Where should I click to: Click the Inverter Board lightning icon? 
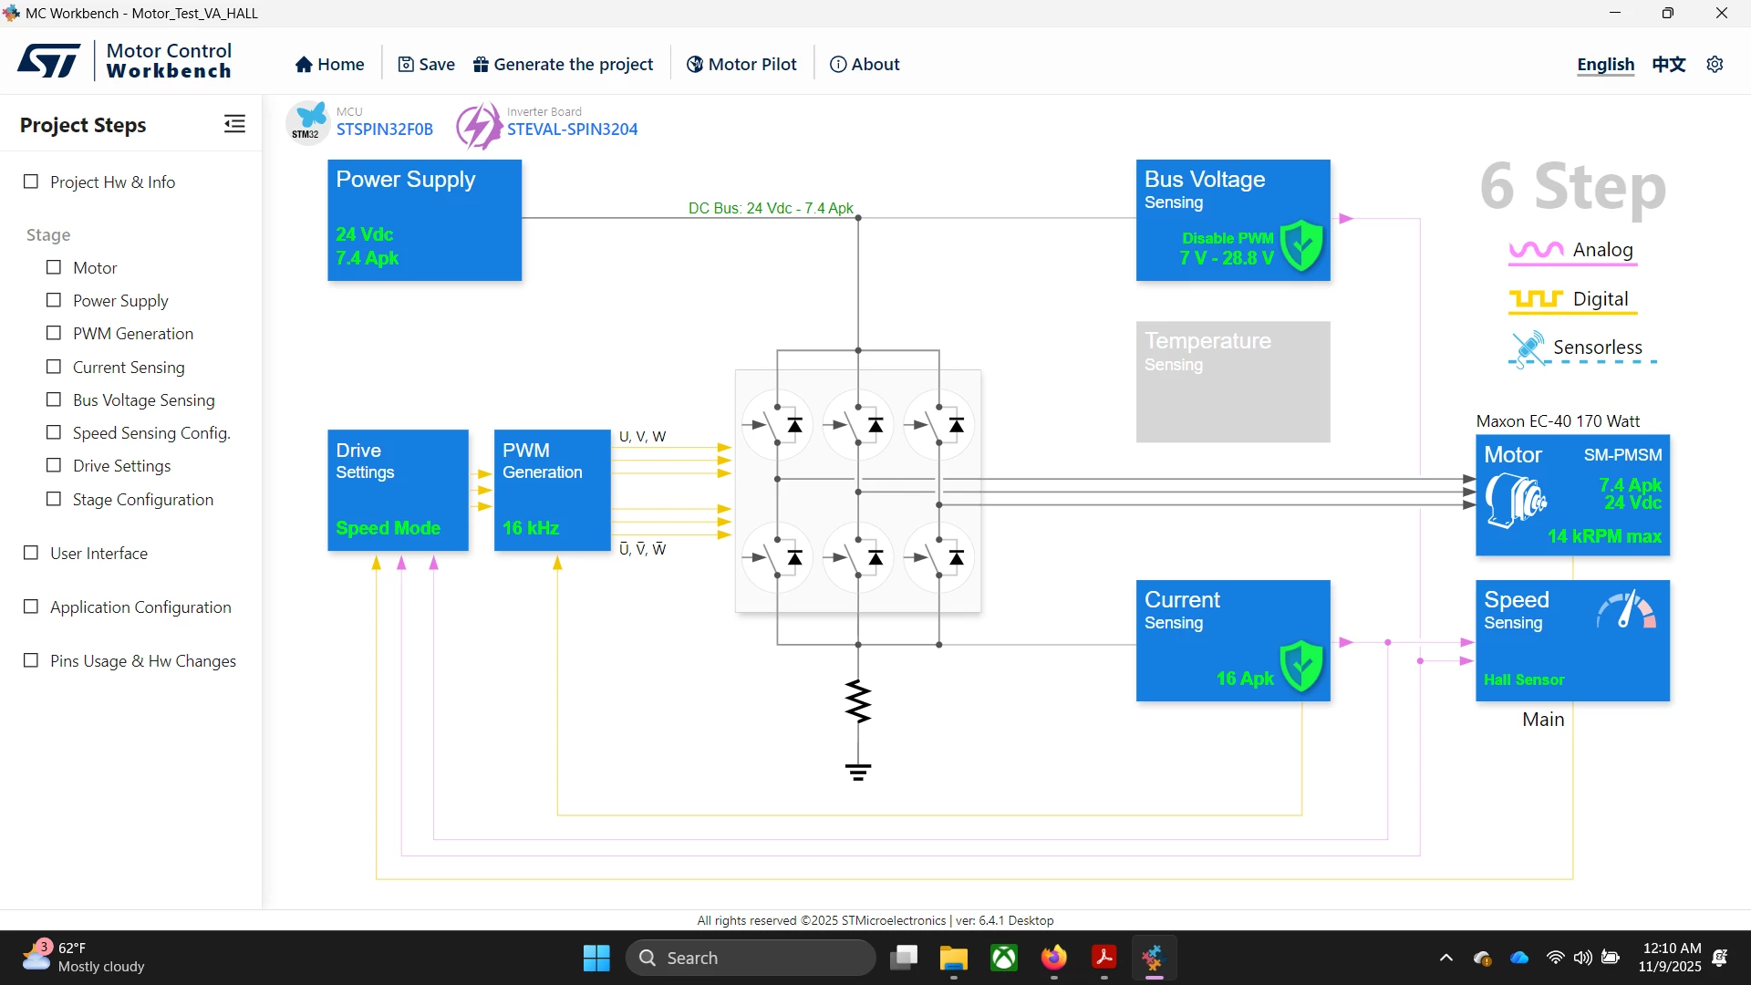click(x=478, y=125)
